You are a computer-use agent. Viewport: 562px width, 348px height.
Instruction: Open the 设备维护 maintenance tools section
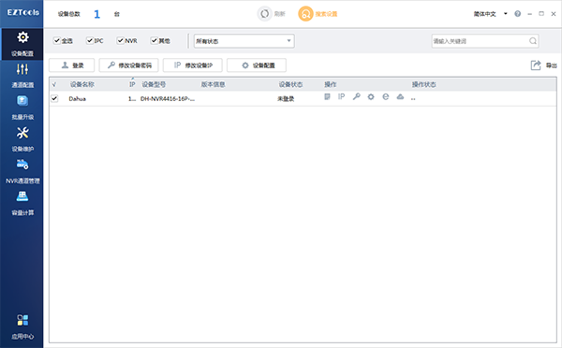click(x=22, y=139)
